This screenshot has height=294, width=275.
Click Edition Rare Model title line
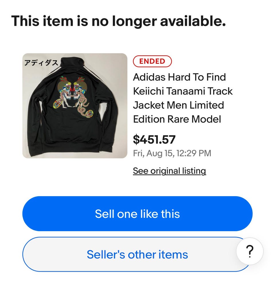(x=177, y=119)
